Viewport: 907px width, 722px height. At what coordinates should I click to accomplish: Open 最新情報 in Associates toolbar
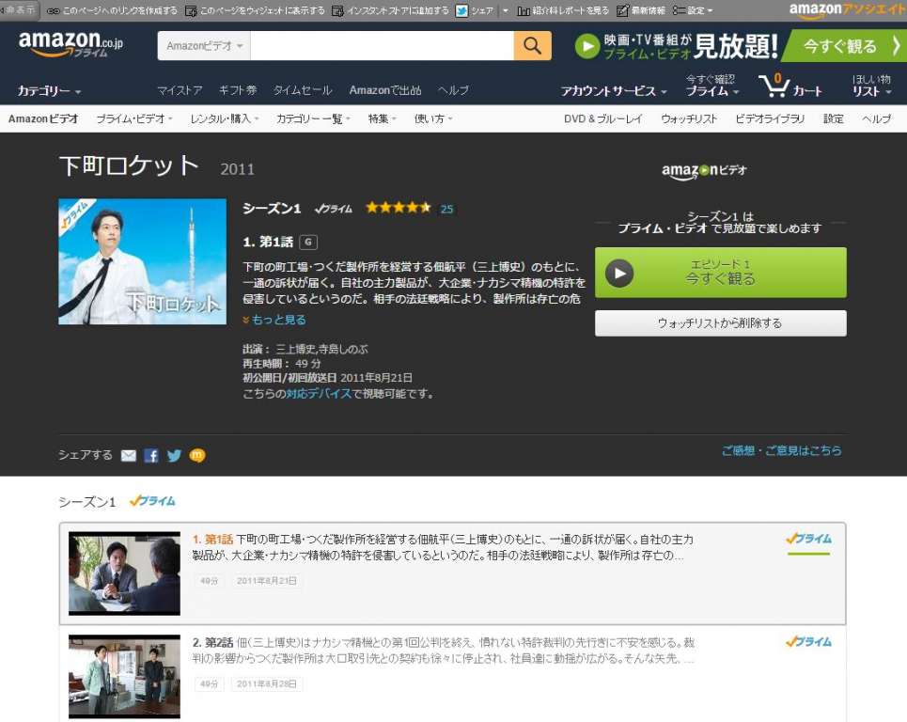point(641,10)
